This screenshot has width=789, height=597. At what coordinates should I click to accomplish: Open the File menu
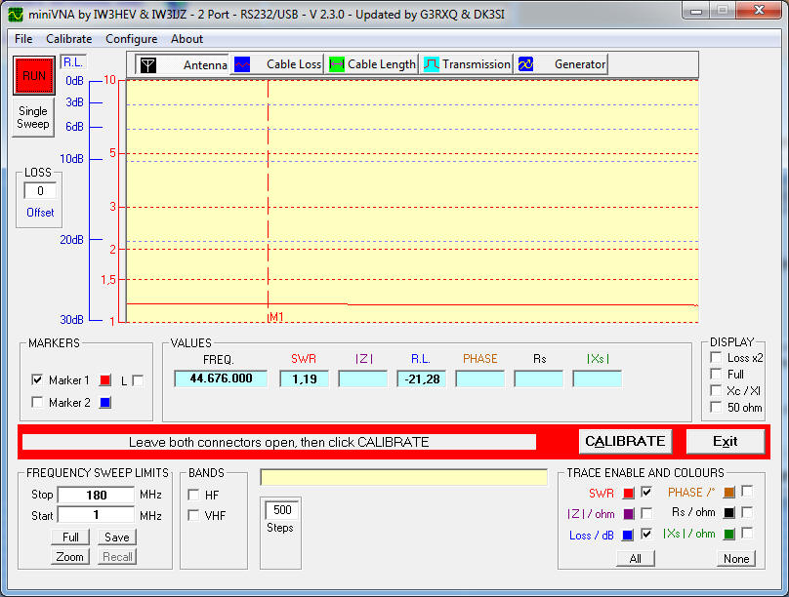[x=23, y=39]
